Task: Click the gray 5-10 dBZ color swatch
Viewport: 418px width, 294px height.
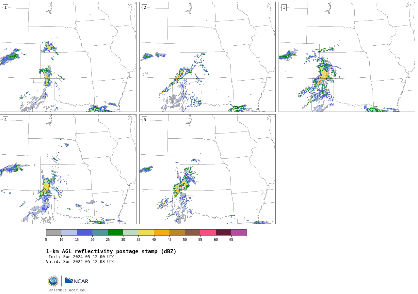Action: coord(54,232)
